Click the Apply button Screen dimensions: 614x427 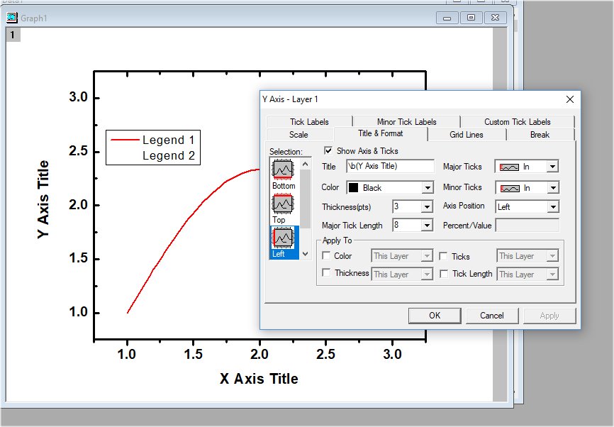[549, 316]
